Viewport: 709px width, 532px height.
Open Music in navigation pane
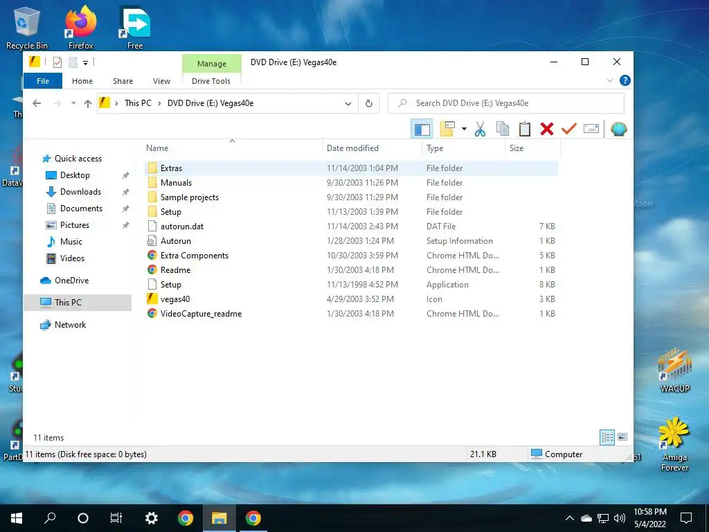pos(71,242)
